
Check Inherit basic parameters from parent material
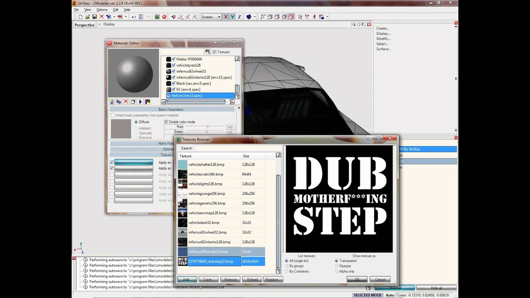coord(113,115)
